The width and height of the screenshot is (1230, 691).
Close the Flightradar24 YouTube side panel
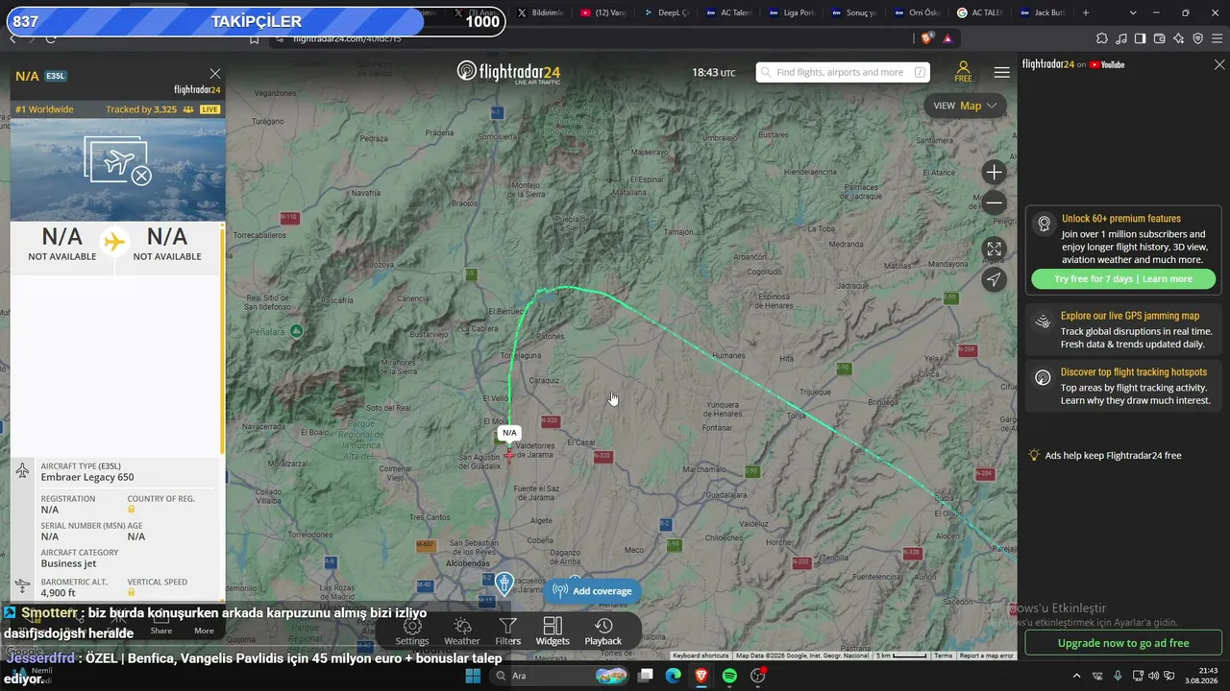[1219, 64]
